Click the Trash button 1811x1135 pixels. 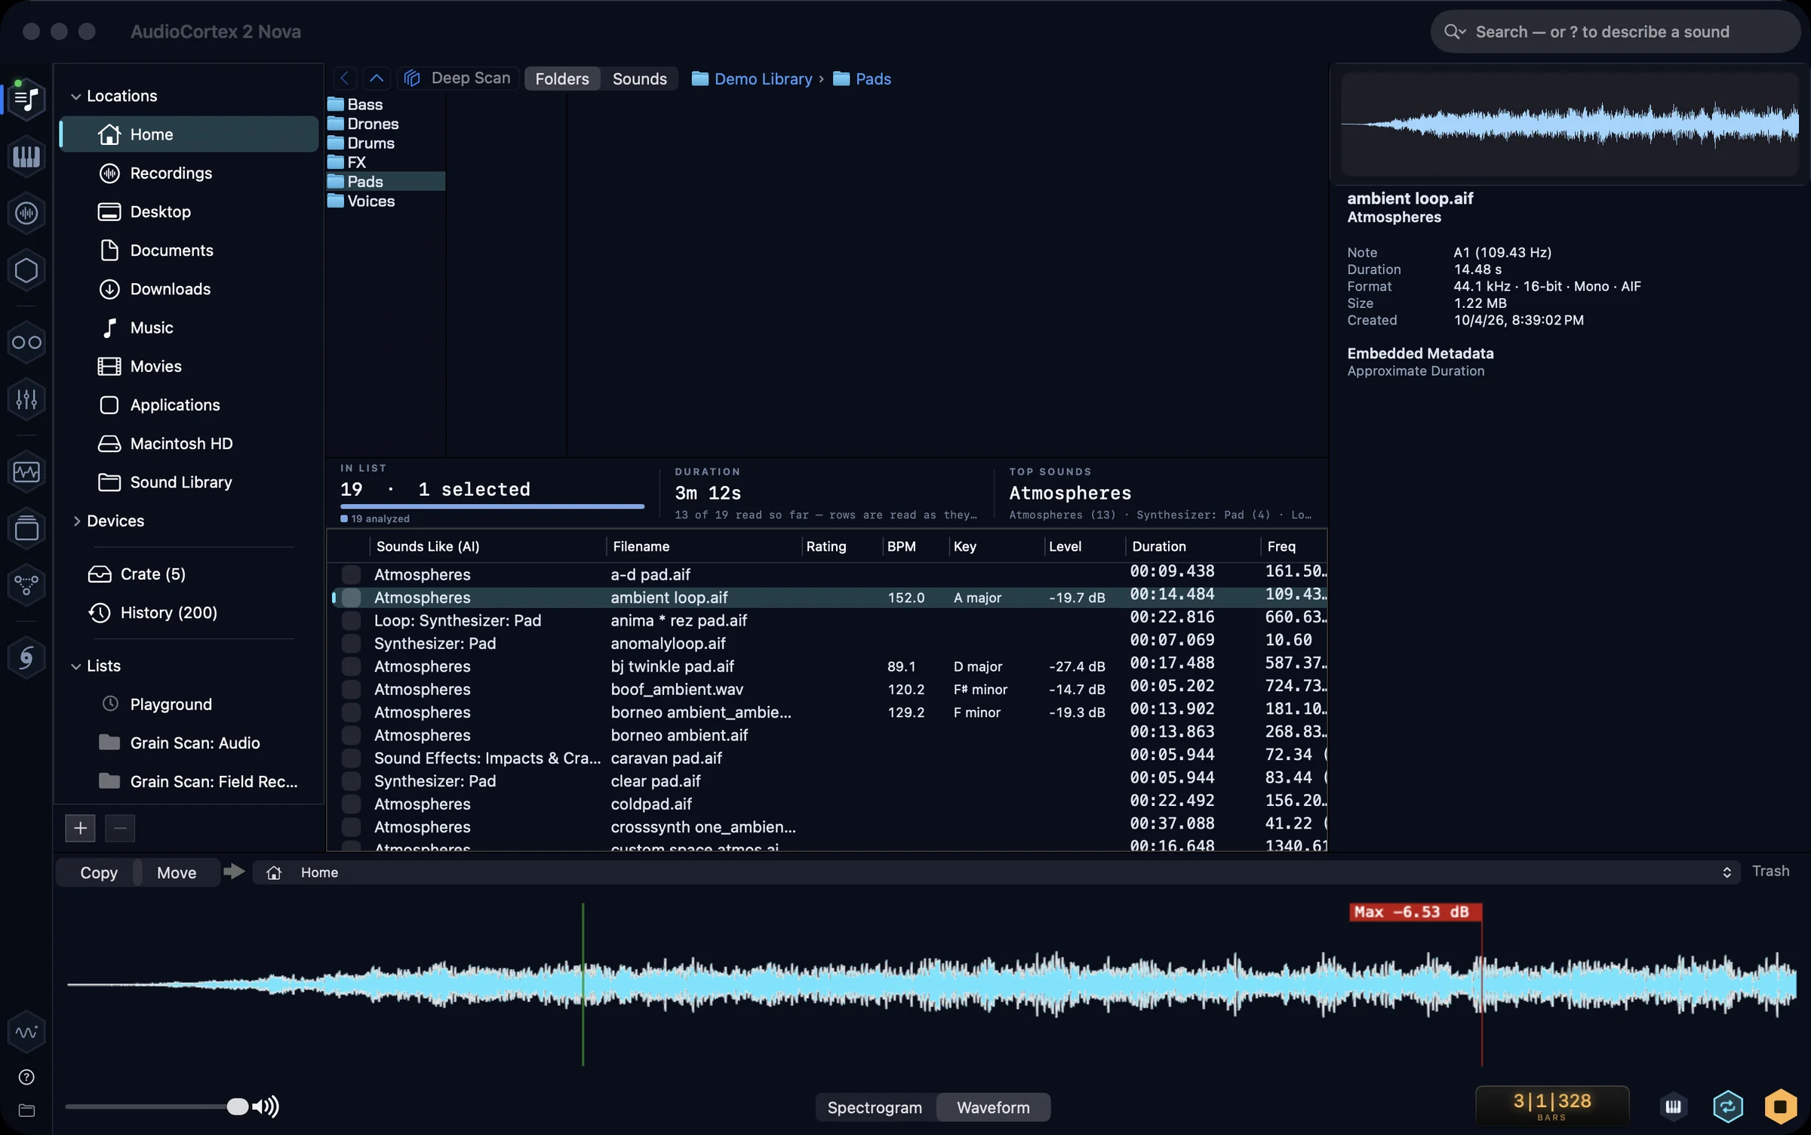point(1770,871)
